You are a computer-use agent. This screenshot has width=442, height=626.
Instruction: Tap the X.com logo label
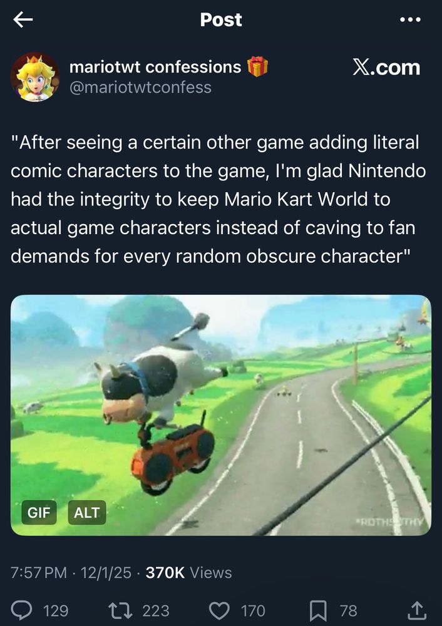click(386, 68)
